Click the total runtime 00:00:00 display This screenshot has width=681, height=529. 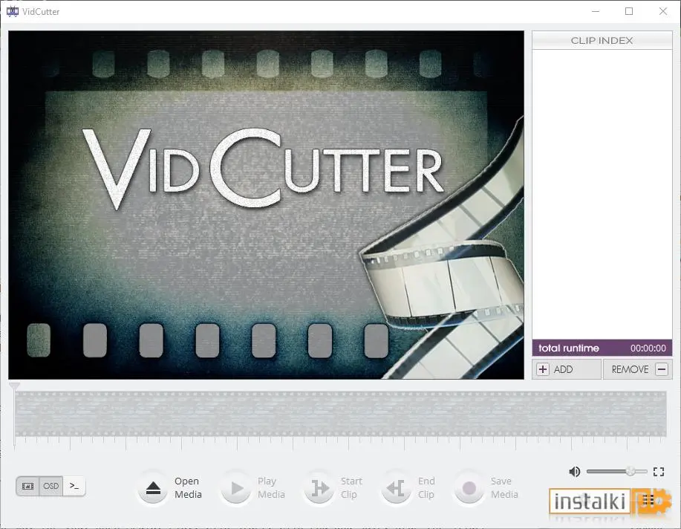[x=602, y=348]
